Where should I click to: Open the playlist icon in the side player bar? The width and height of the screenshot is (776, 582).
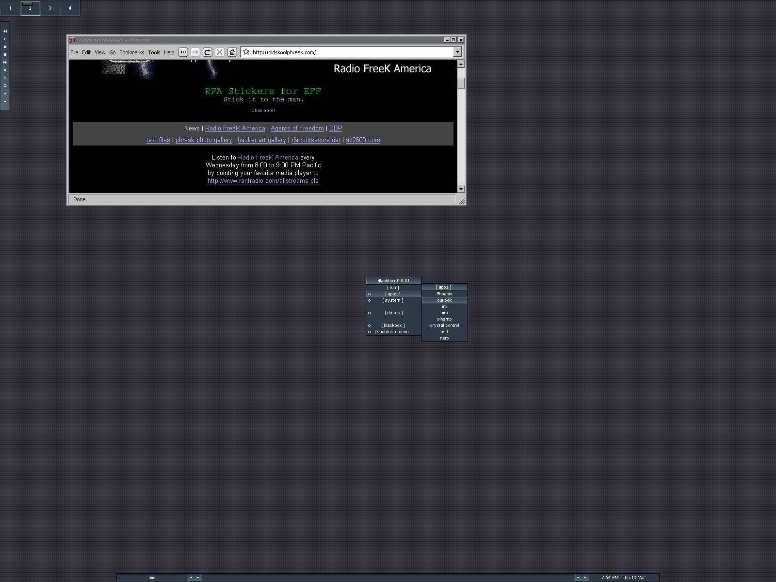point(5,78)
